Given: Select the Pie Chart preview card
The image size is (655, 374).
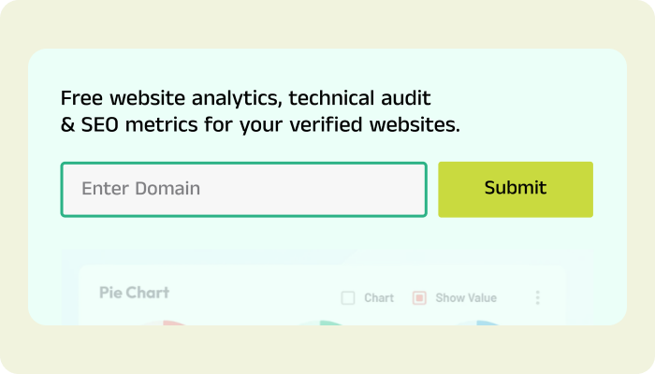Looking at the screenshot, I should (x=322, y=295).
